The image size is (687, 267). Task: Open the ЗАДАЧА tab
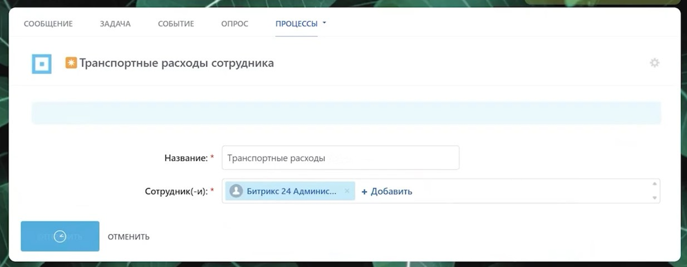(x=115, y=24)
